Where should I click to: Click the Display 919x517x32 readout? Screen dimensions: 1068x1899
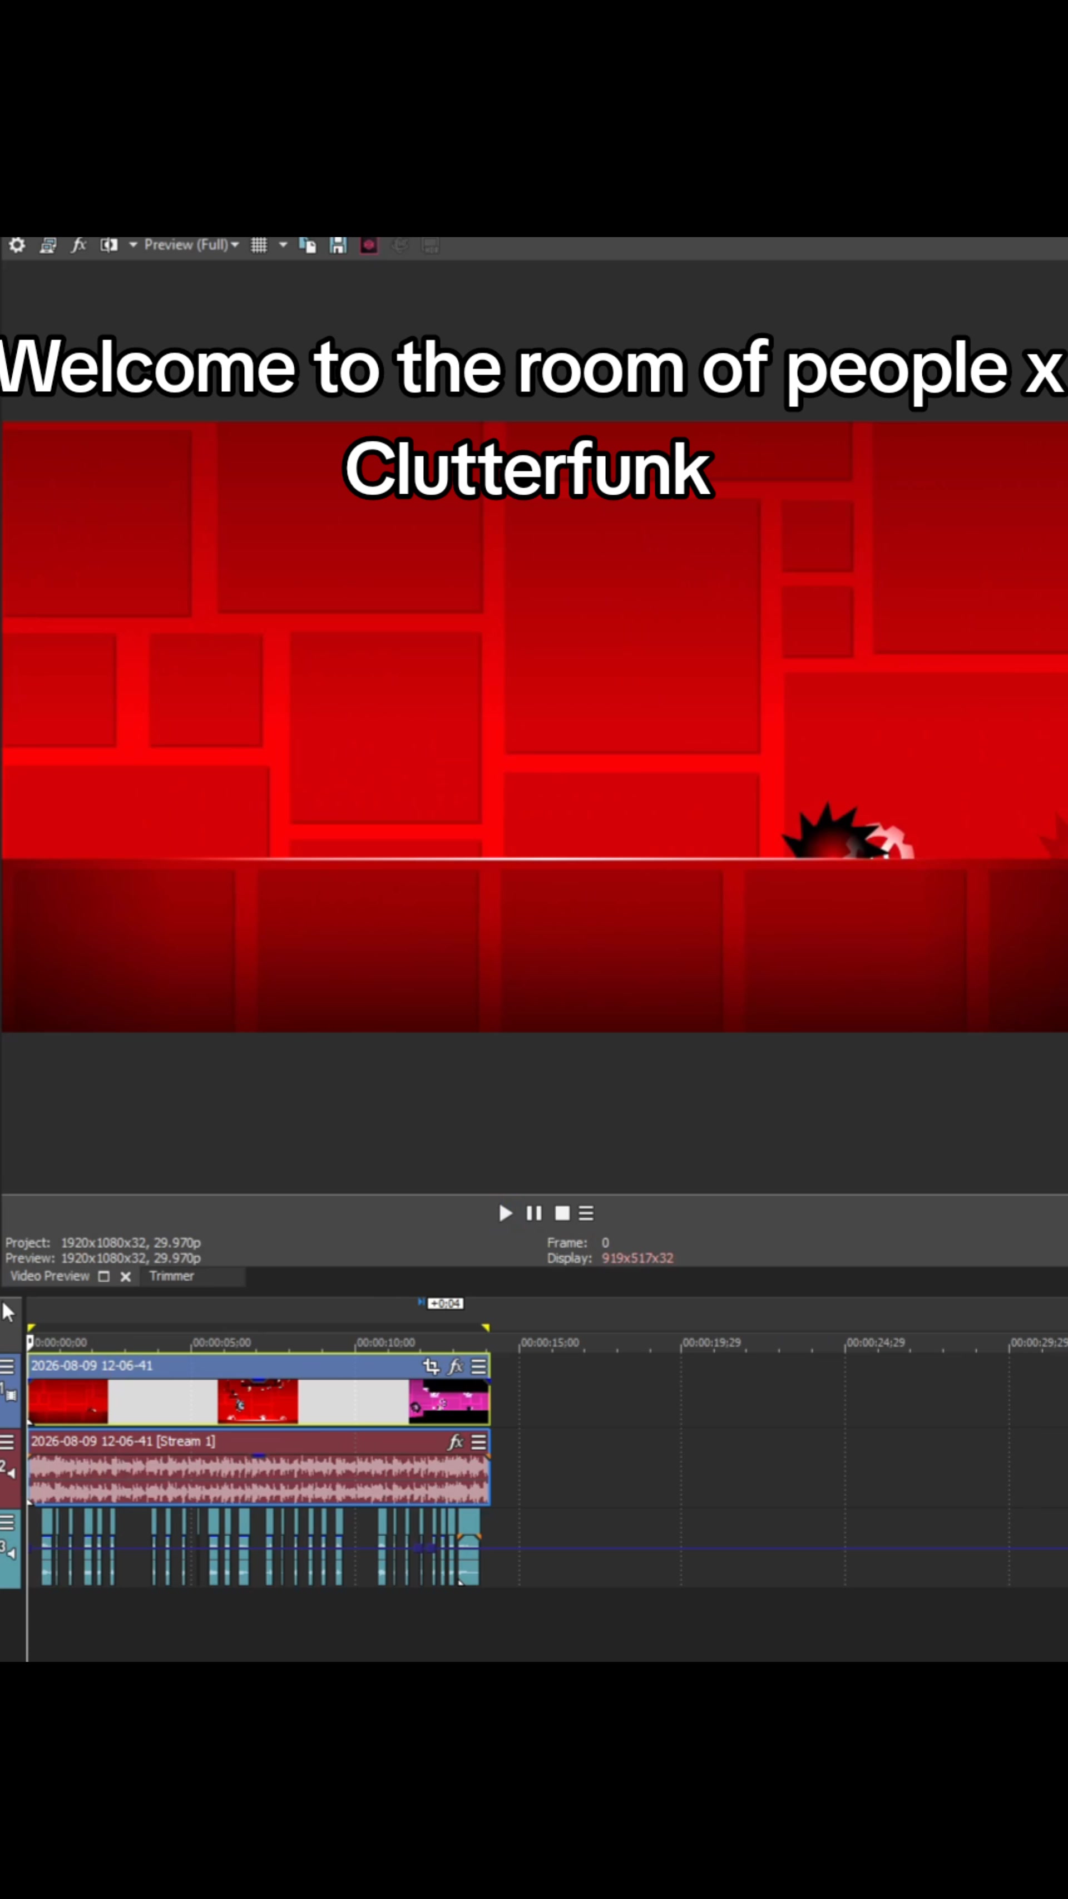tap(610, 1258)
